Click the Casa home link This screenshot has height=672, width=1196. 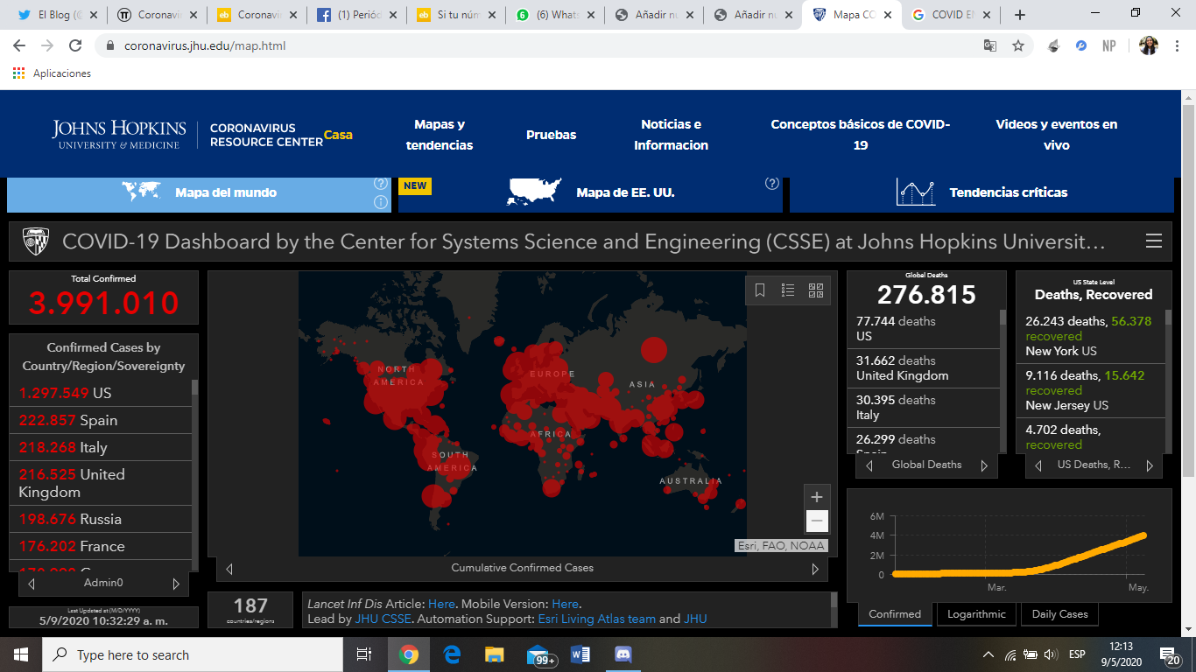[x=338, y=135]
